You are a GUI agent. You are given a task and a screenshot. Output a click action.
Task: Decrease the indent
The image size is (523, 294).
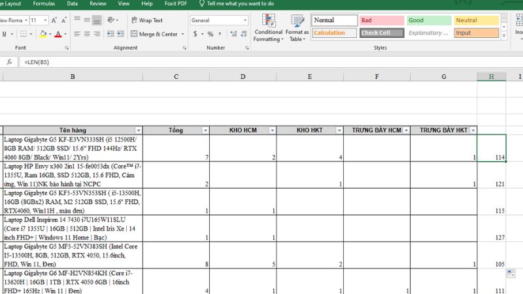(110, 34)
